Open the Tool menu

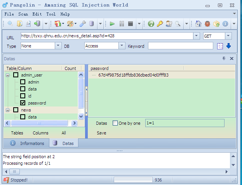click(51, 14)
